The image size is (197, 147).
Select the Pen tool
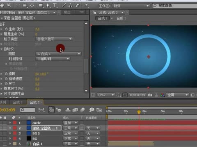pos(48,5)
